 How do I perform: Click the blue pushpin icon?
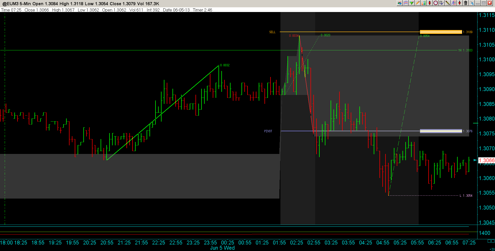472,3
